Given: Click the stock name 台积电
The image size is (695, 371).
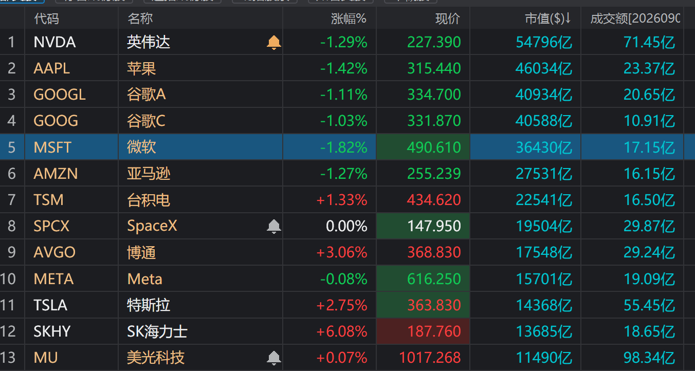Looking at the screenshot, I should [149, 200].
